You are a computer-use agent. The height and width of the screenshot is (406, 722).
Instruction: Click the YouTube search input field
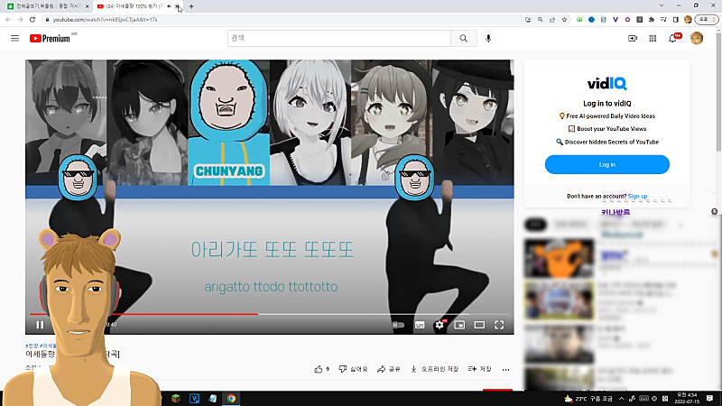coord(339,38)
